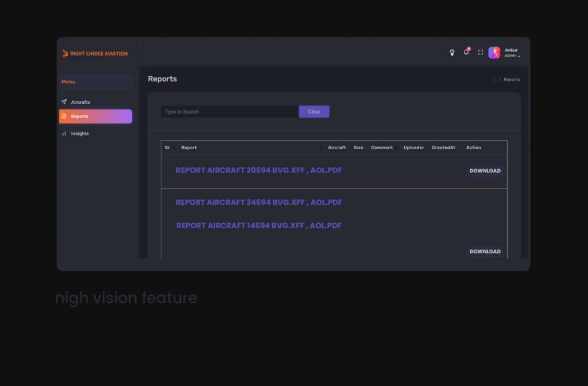Click the Type to Search field
Image resolution: width=588 pixels, height=386 pixels.
(x=229, y=112)
